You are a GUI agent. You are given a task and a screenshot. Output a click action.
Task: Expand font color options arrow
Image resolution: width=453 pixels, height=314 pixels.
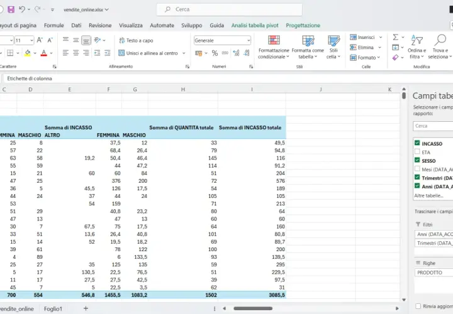51,53
